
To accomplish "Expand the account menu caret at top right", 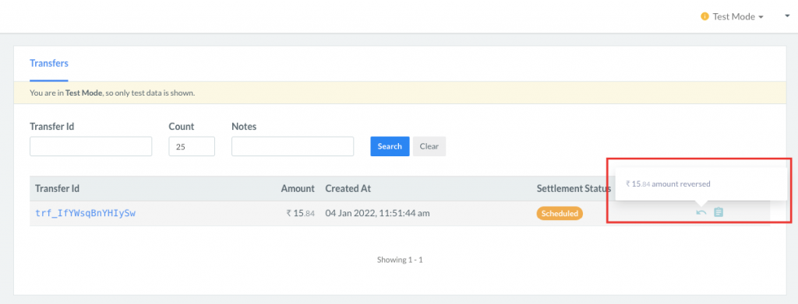I will pyautogui.click(x=787, y=16).
